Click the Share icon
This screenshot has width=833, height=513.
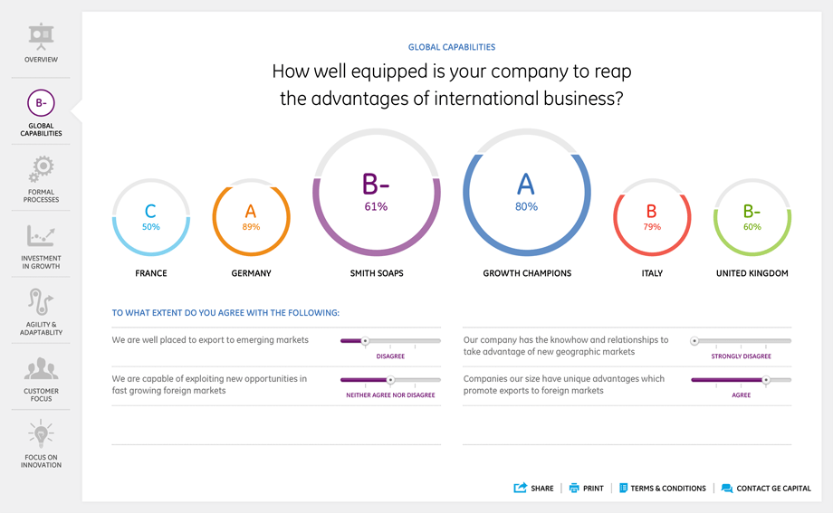521,488
